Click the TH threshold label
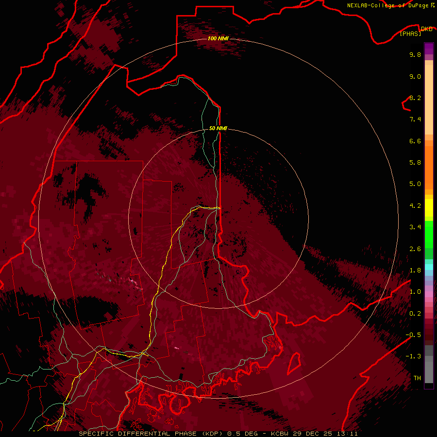437x437 pixels. tap(417, 378)
